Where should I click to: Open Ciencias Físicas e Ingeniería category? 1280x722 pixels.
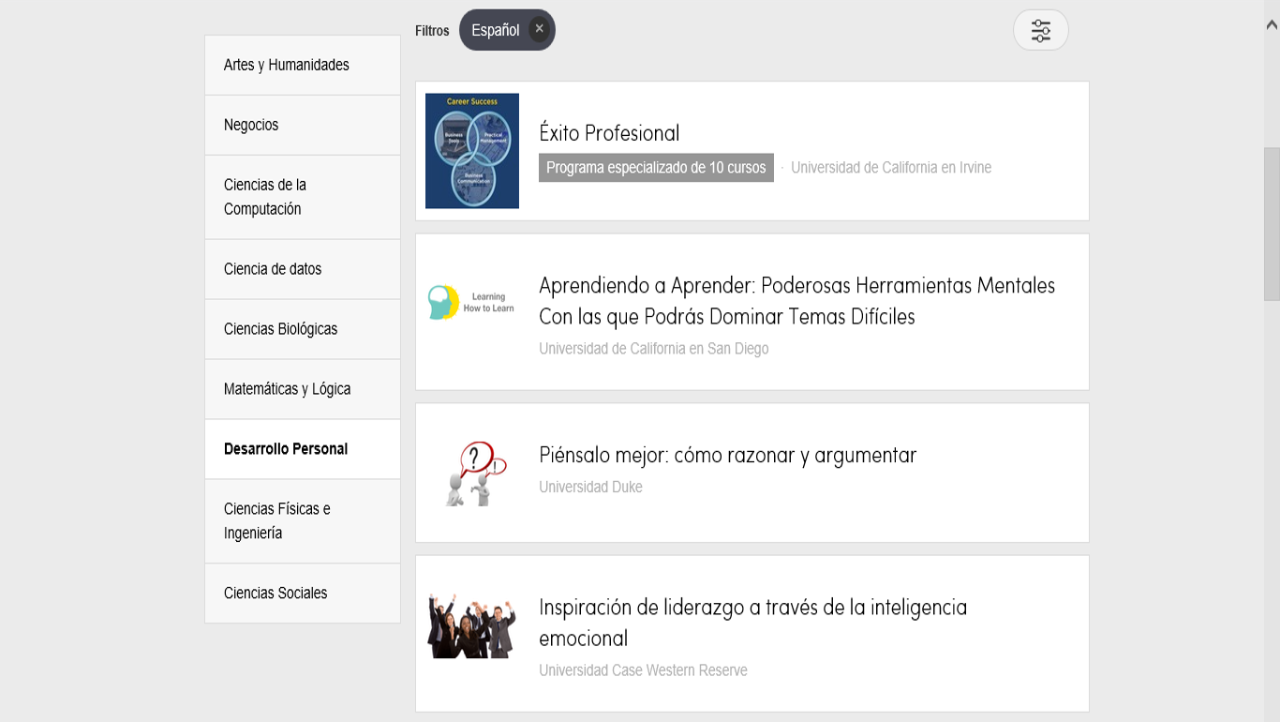tap(276, 520)
